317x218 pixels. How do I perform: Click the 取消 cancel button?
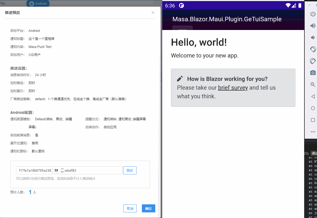coord(130,208)
